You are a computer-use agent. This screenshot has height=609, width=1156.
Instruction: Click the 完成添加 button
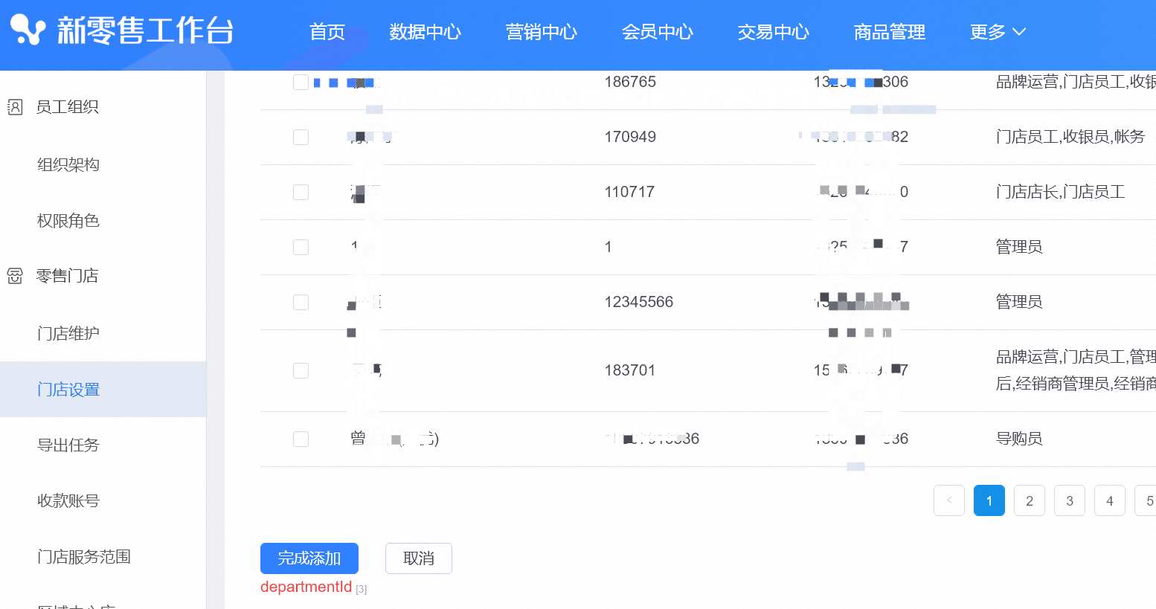[309, 558]
